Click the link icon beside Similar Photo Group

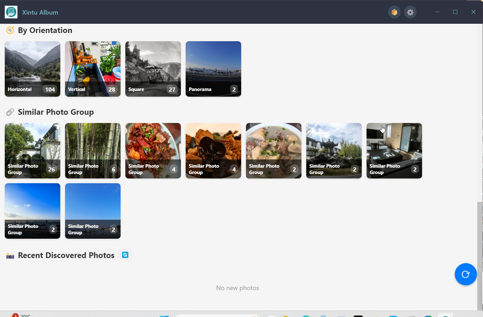(x=10, y=112)
